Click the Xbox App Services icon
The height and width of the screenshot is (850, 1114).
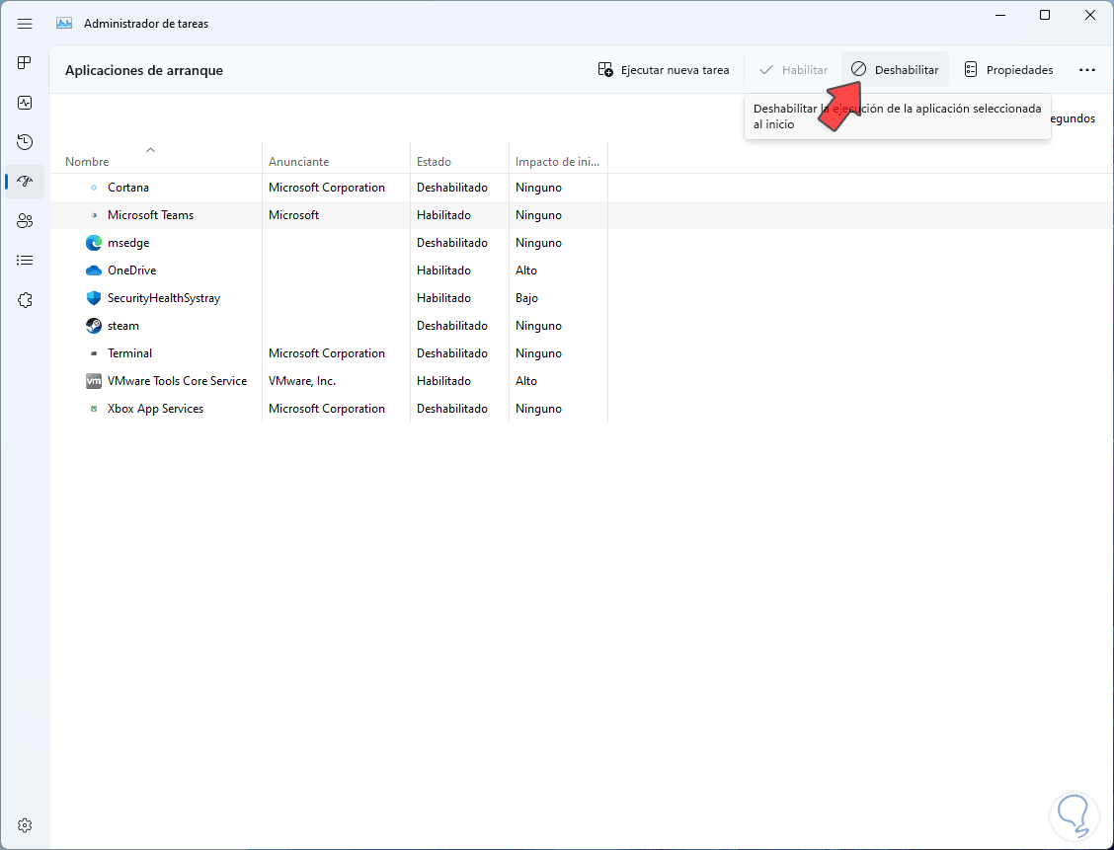pos(94,409)
